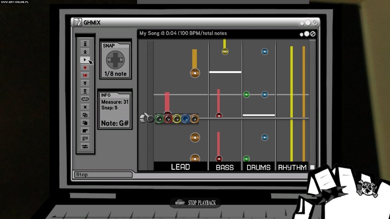Click the paste filled-squares icon
This screenshot has width=390, height=219.
click(x=85, y=123)
